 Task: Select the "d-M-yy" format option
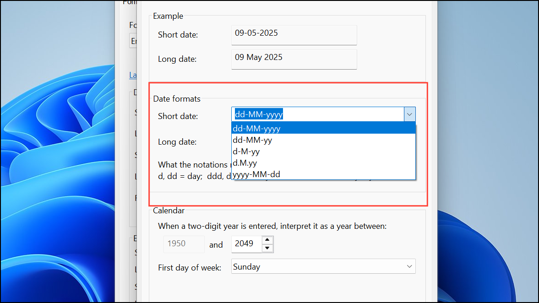(x=245, y=151)
